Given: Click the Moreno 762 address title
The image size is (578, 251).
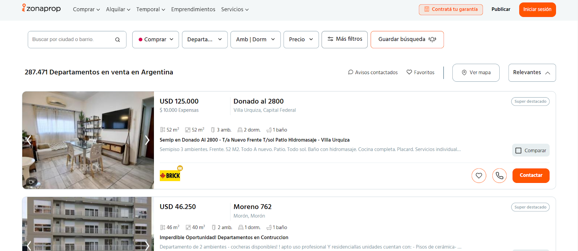Looking at the screenshot, I should coord(253,207).
